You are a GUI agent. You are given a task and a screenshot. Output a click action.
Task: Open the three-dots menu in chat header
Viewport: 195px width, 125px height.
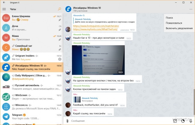click(x=190, y=9)
